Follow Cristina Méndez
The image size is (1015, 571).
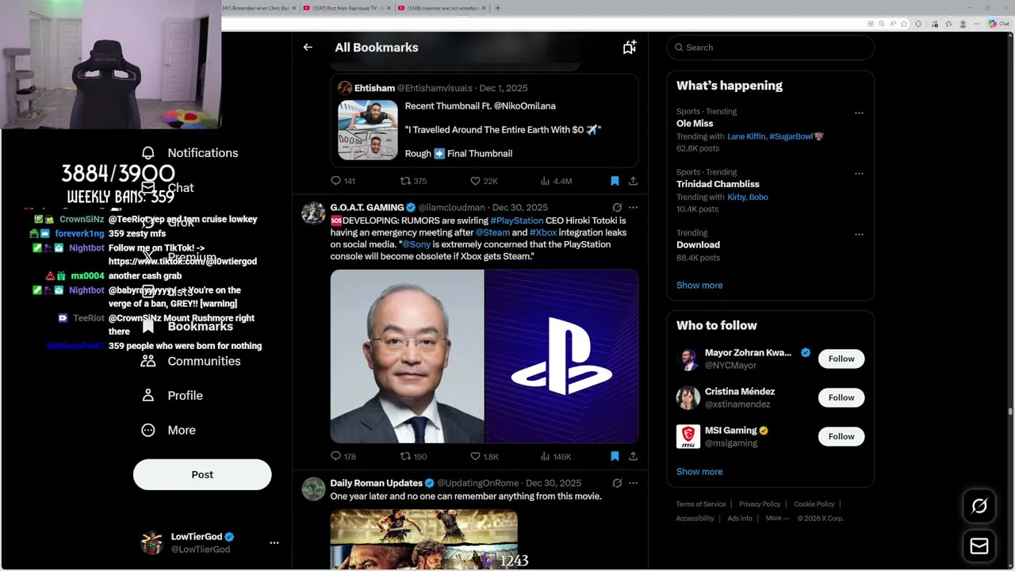click(x=841, y=397)
